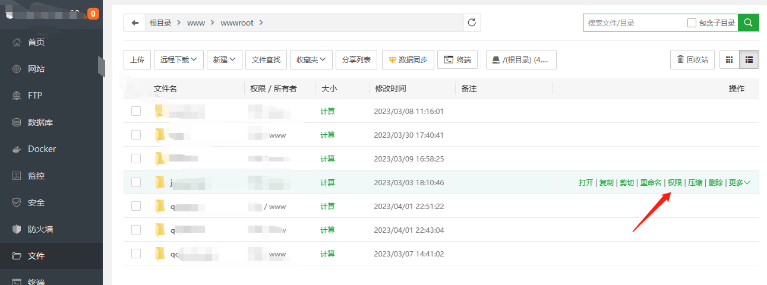Click folder icon of 2023/03/09 16:58:25 row
Screen dimensions: 767x285
click(160, 159)
